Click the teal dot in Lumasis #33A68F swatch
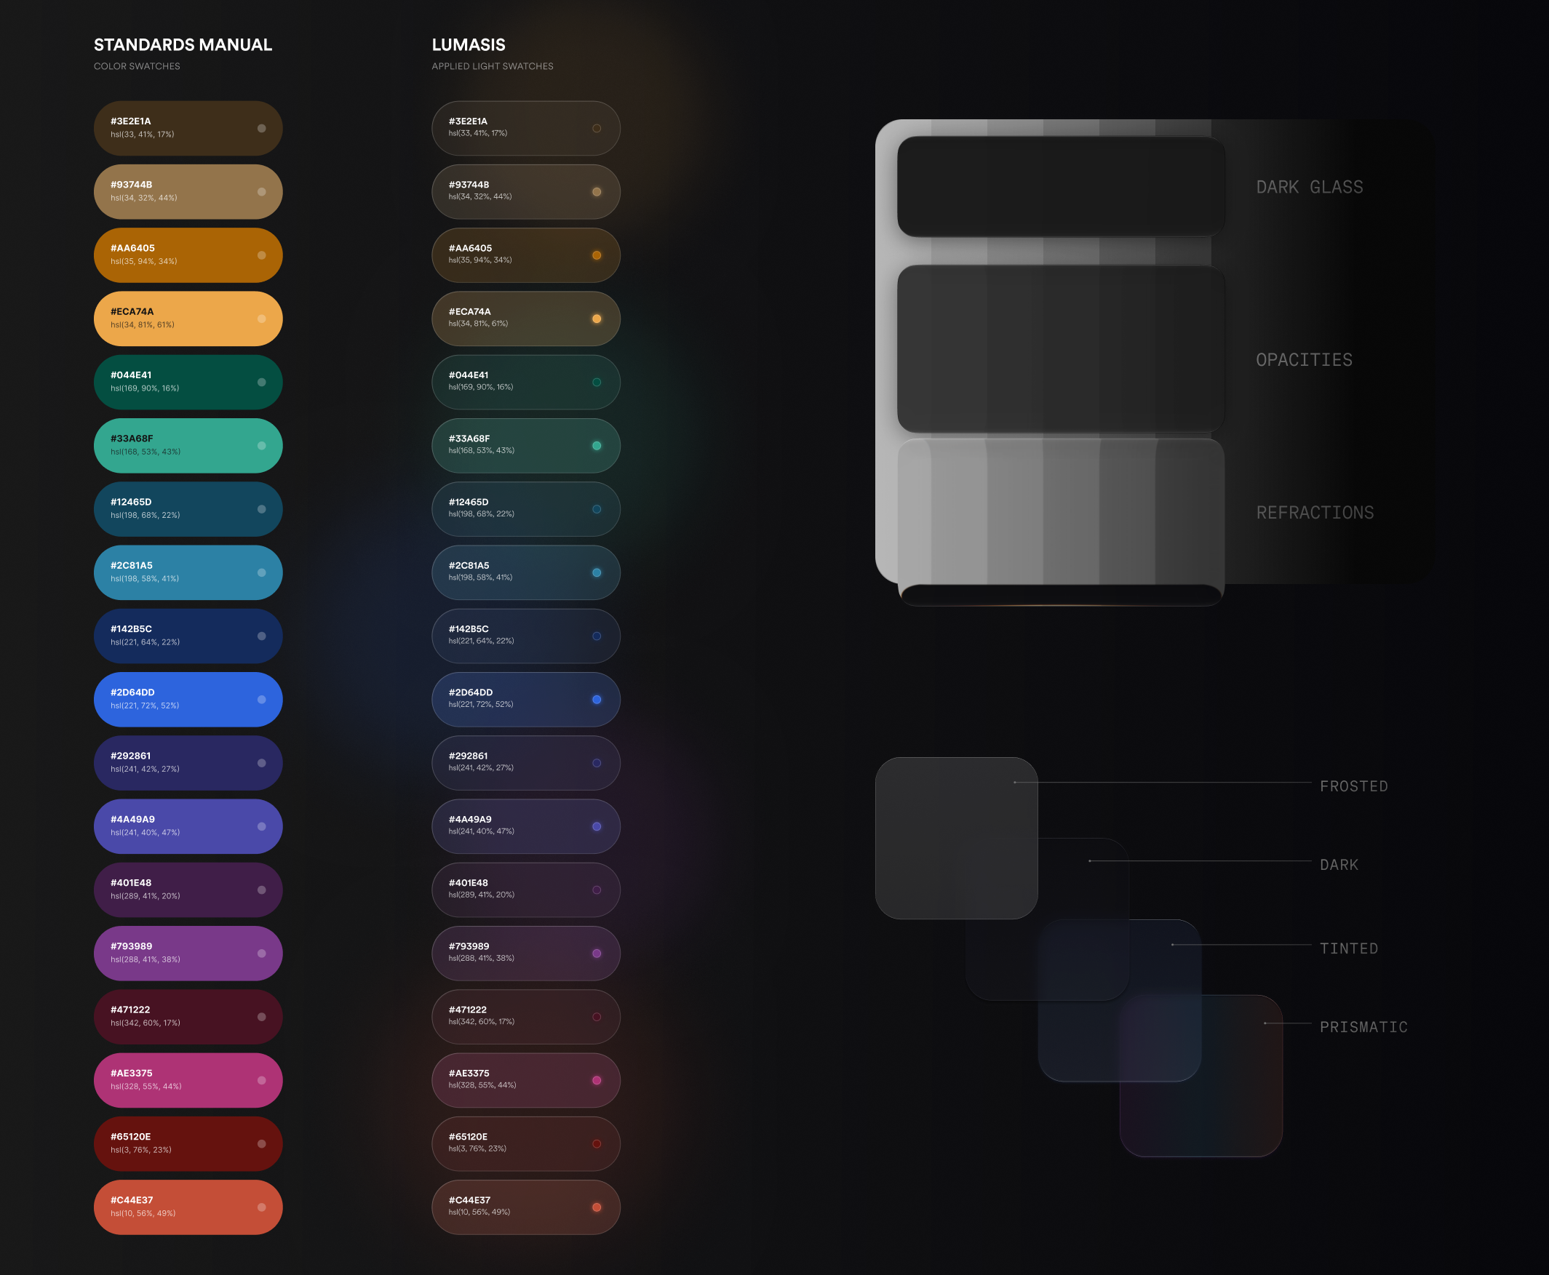Screen dimensions: 1549x1275 pyautogui.click(x=597, y=446)
